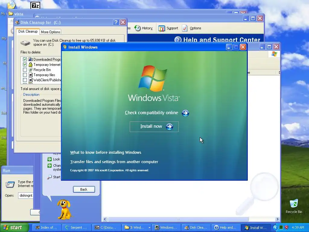The image size is (309, 232).
Task: Uncheck Temporary Internet Files checkbox
Action: click(x=25, y=65)
